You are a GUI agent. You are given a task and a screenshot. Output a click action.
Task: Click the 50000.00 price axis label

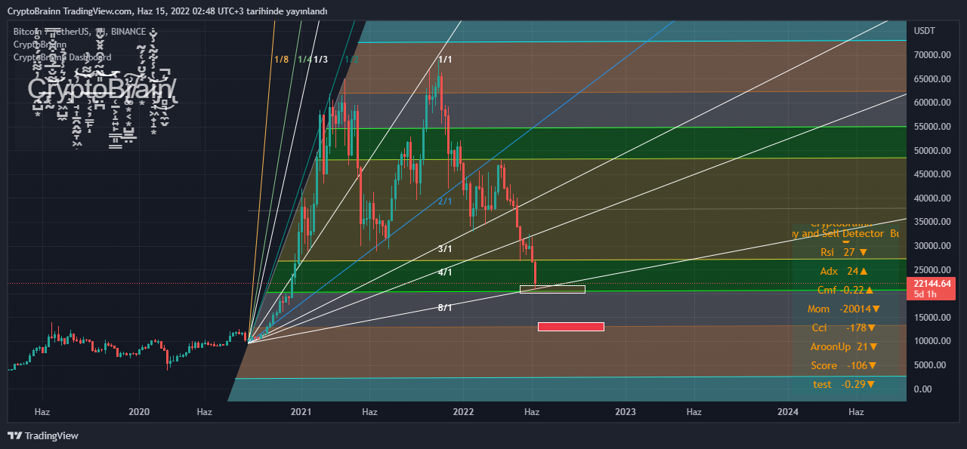pos(932,150)
